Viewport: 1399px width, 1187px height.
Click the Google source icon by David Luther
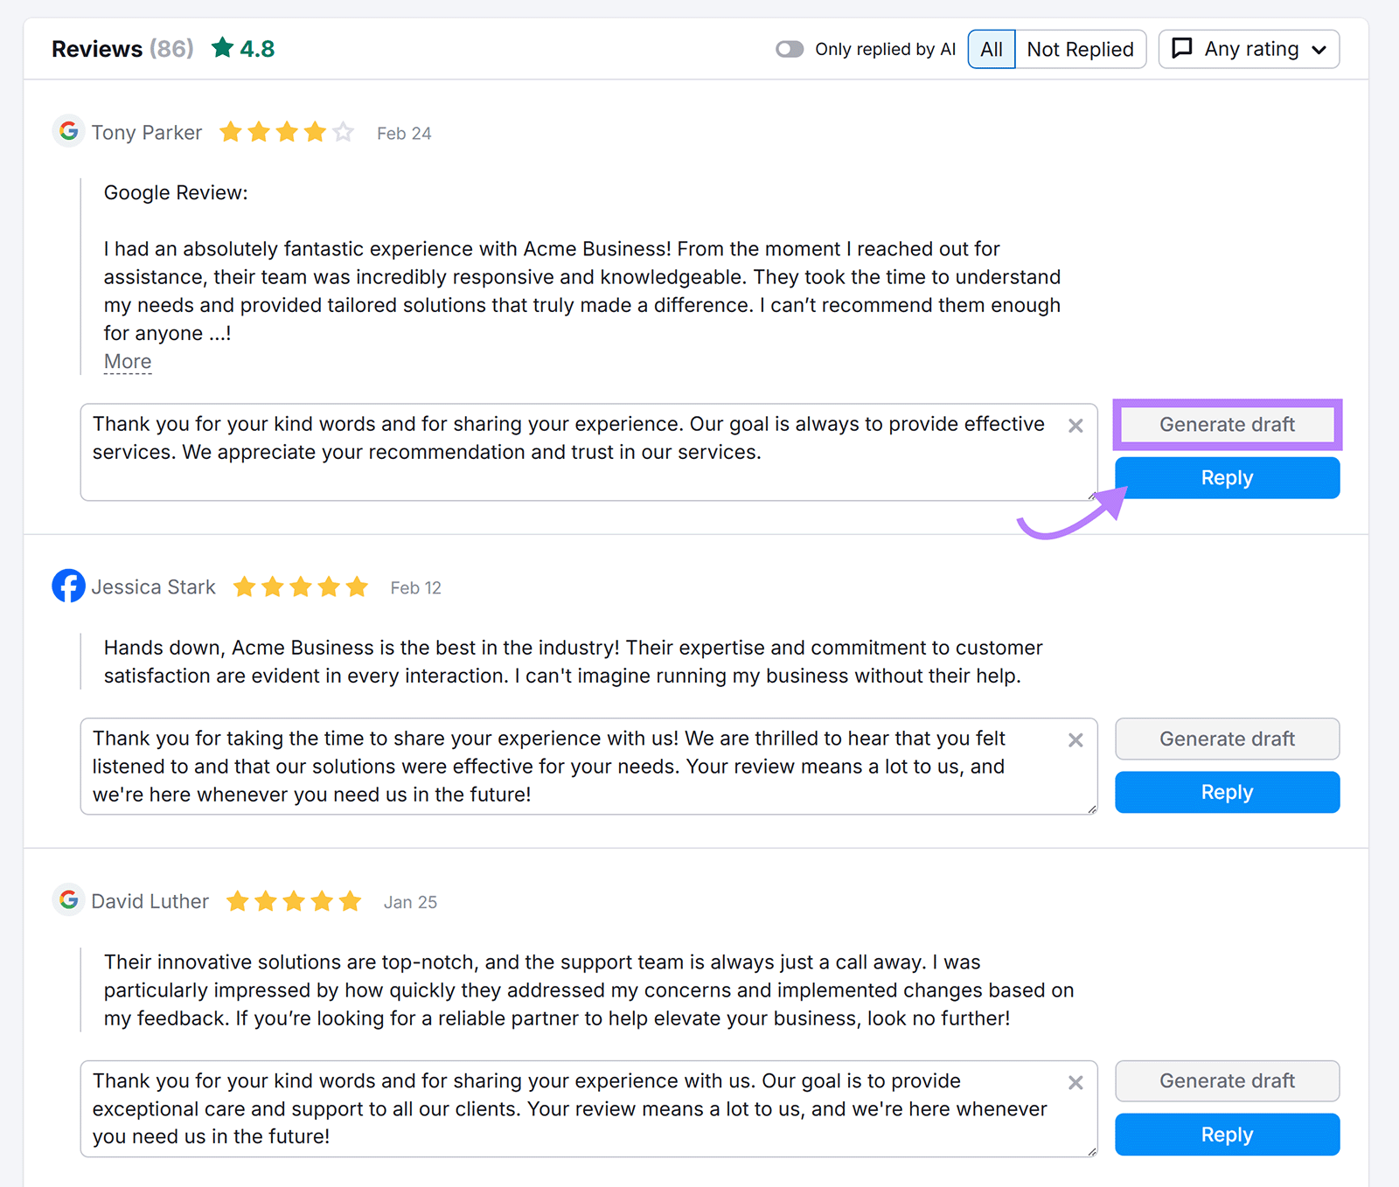coord(68,900)
